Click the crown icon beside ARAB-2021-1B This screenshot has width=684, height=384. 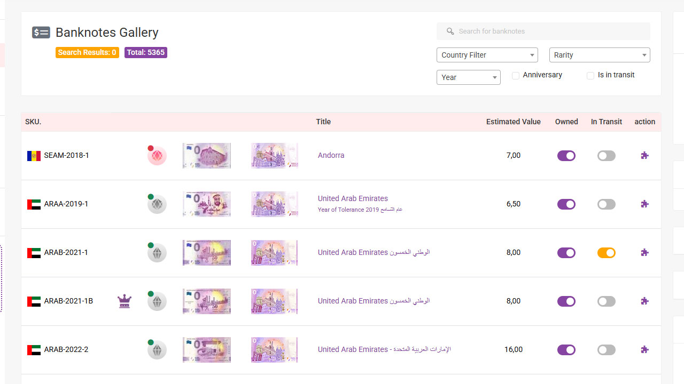click(125, 301)
